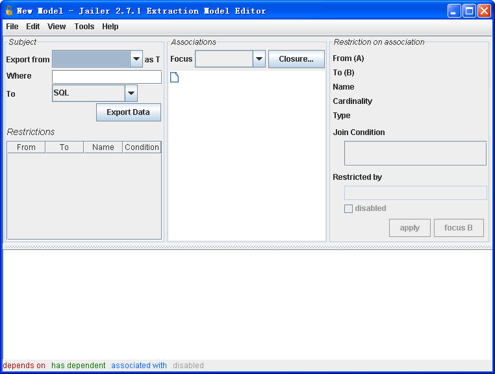Open the Help menu
The image size is (495, 374).
[x=110, y=27]
